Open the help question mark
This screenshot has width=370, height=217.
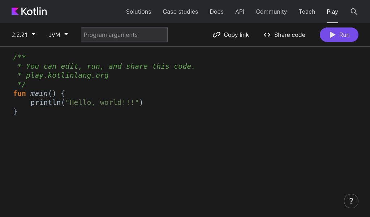[351, 201]
